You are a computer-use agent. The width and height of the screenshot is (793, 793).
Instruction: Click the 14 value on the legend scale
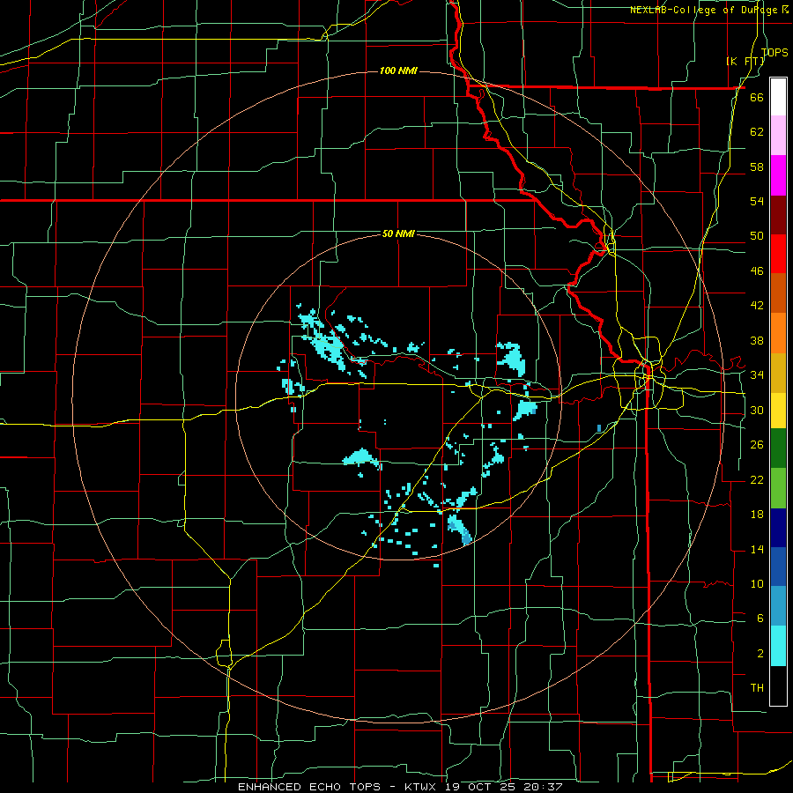tap(757, 549)
